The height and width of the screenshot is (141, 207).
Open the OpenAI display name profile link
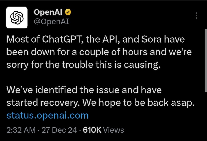tap(48, 12)
